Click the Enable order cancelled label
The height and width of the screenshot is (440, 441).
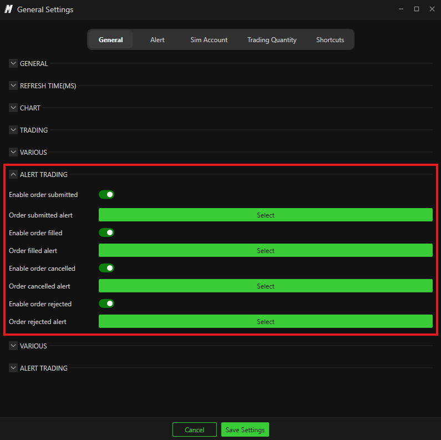click(42, 269)
